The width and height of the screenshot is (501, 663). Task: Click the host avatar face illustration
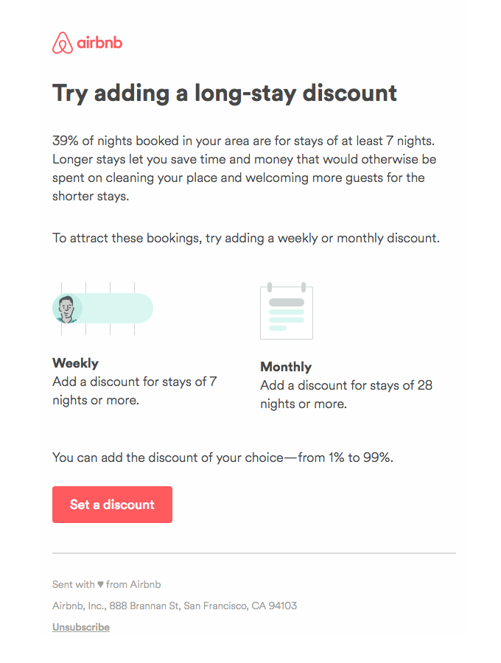click(x=67, y=309)
